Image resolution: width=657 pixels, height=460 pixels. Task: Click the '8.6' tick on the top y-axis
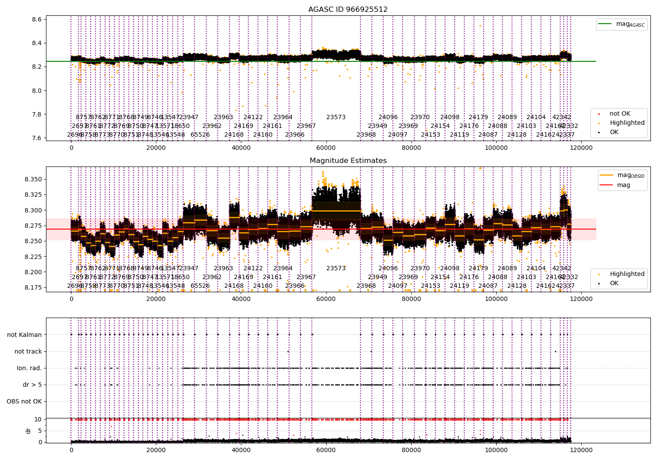tap(37, 19)
